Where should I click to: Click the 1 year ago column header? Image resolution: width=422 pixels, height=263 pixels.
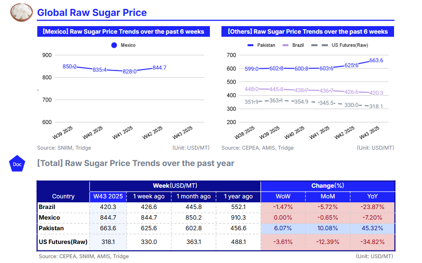click(238, 196)
